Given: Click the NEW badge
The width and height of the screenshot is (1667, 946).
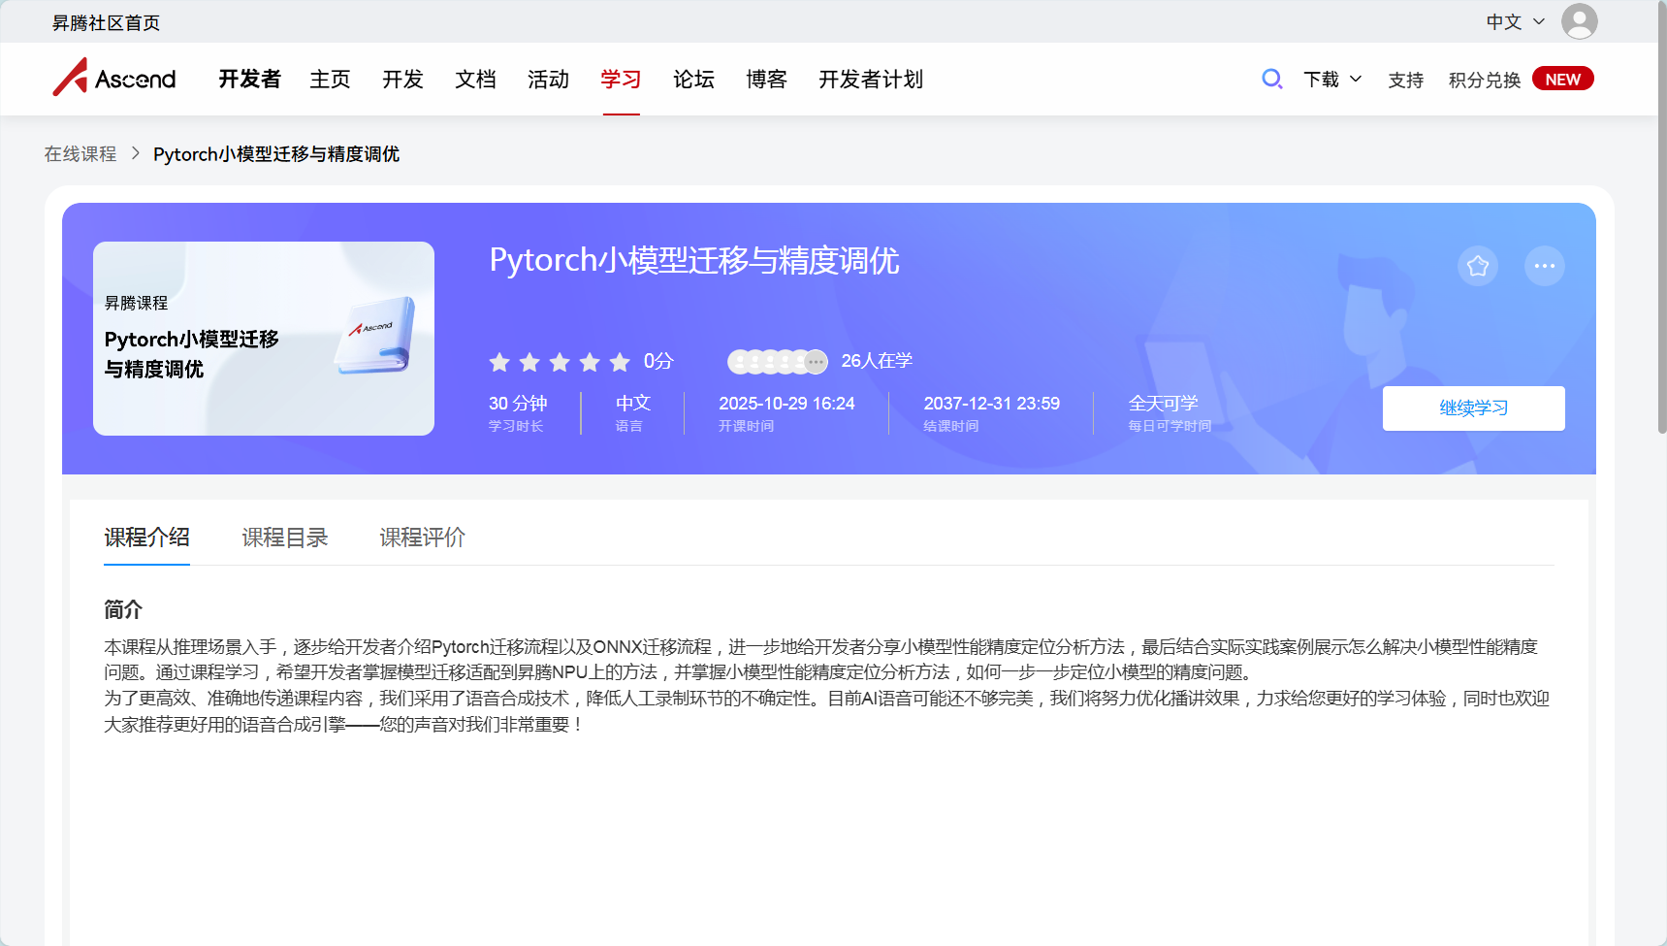Looking at the screenshot, I should coord(1562,79).
